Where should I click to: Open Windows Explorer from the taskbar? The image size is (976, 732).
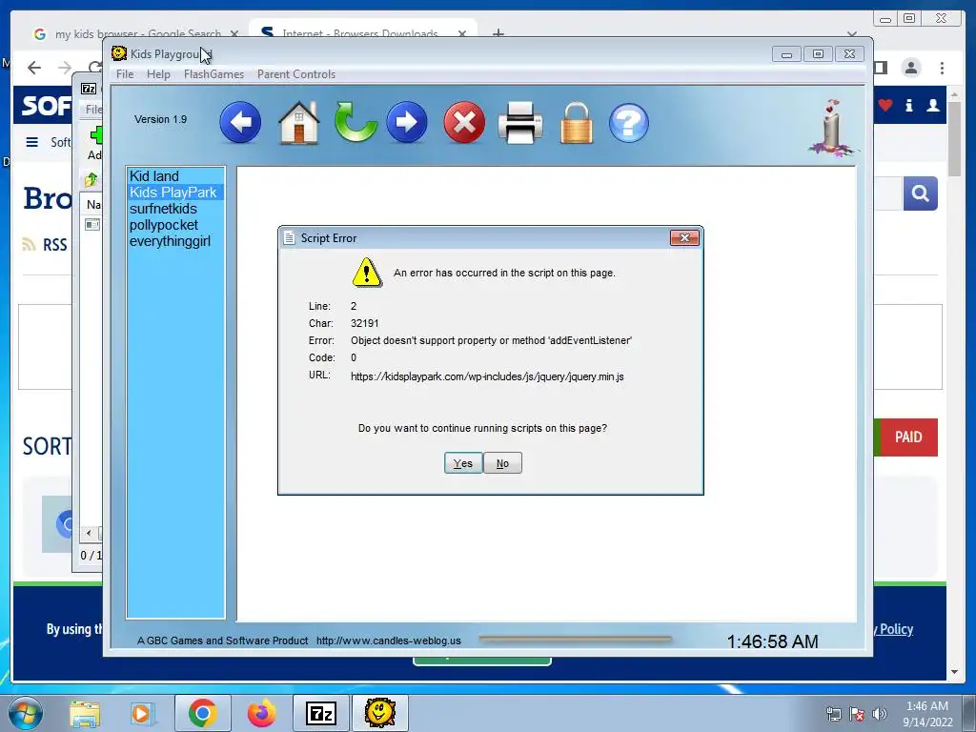pos(85,714)
